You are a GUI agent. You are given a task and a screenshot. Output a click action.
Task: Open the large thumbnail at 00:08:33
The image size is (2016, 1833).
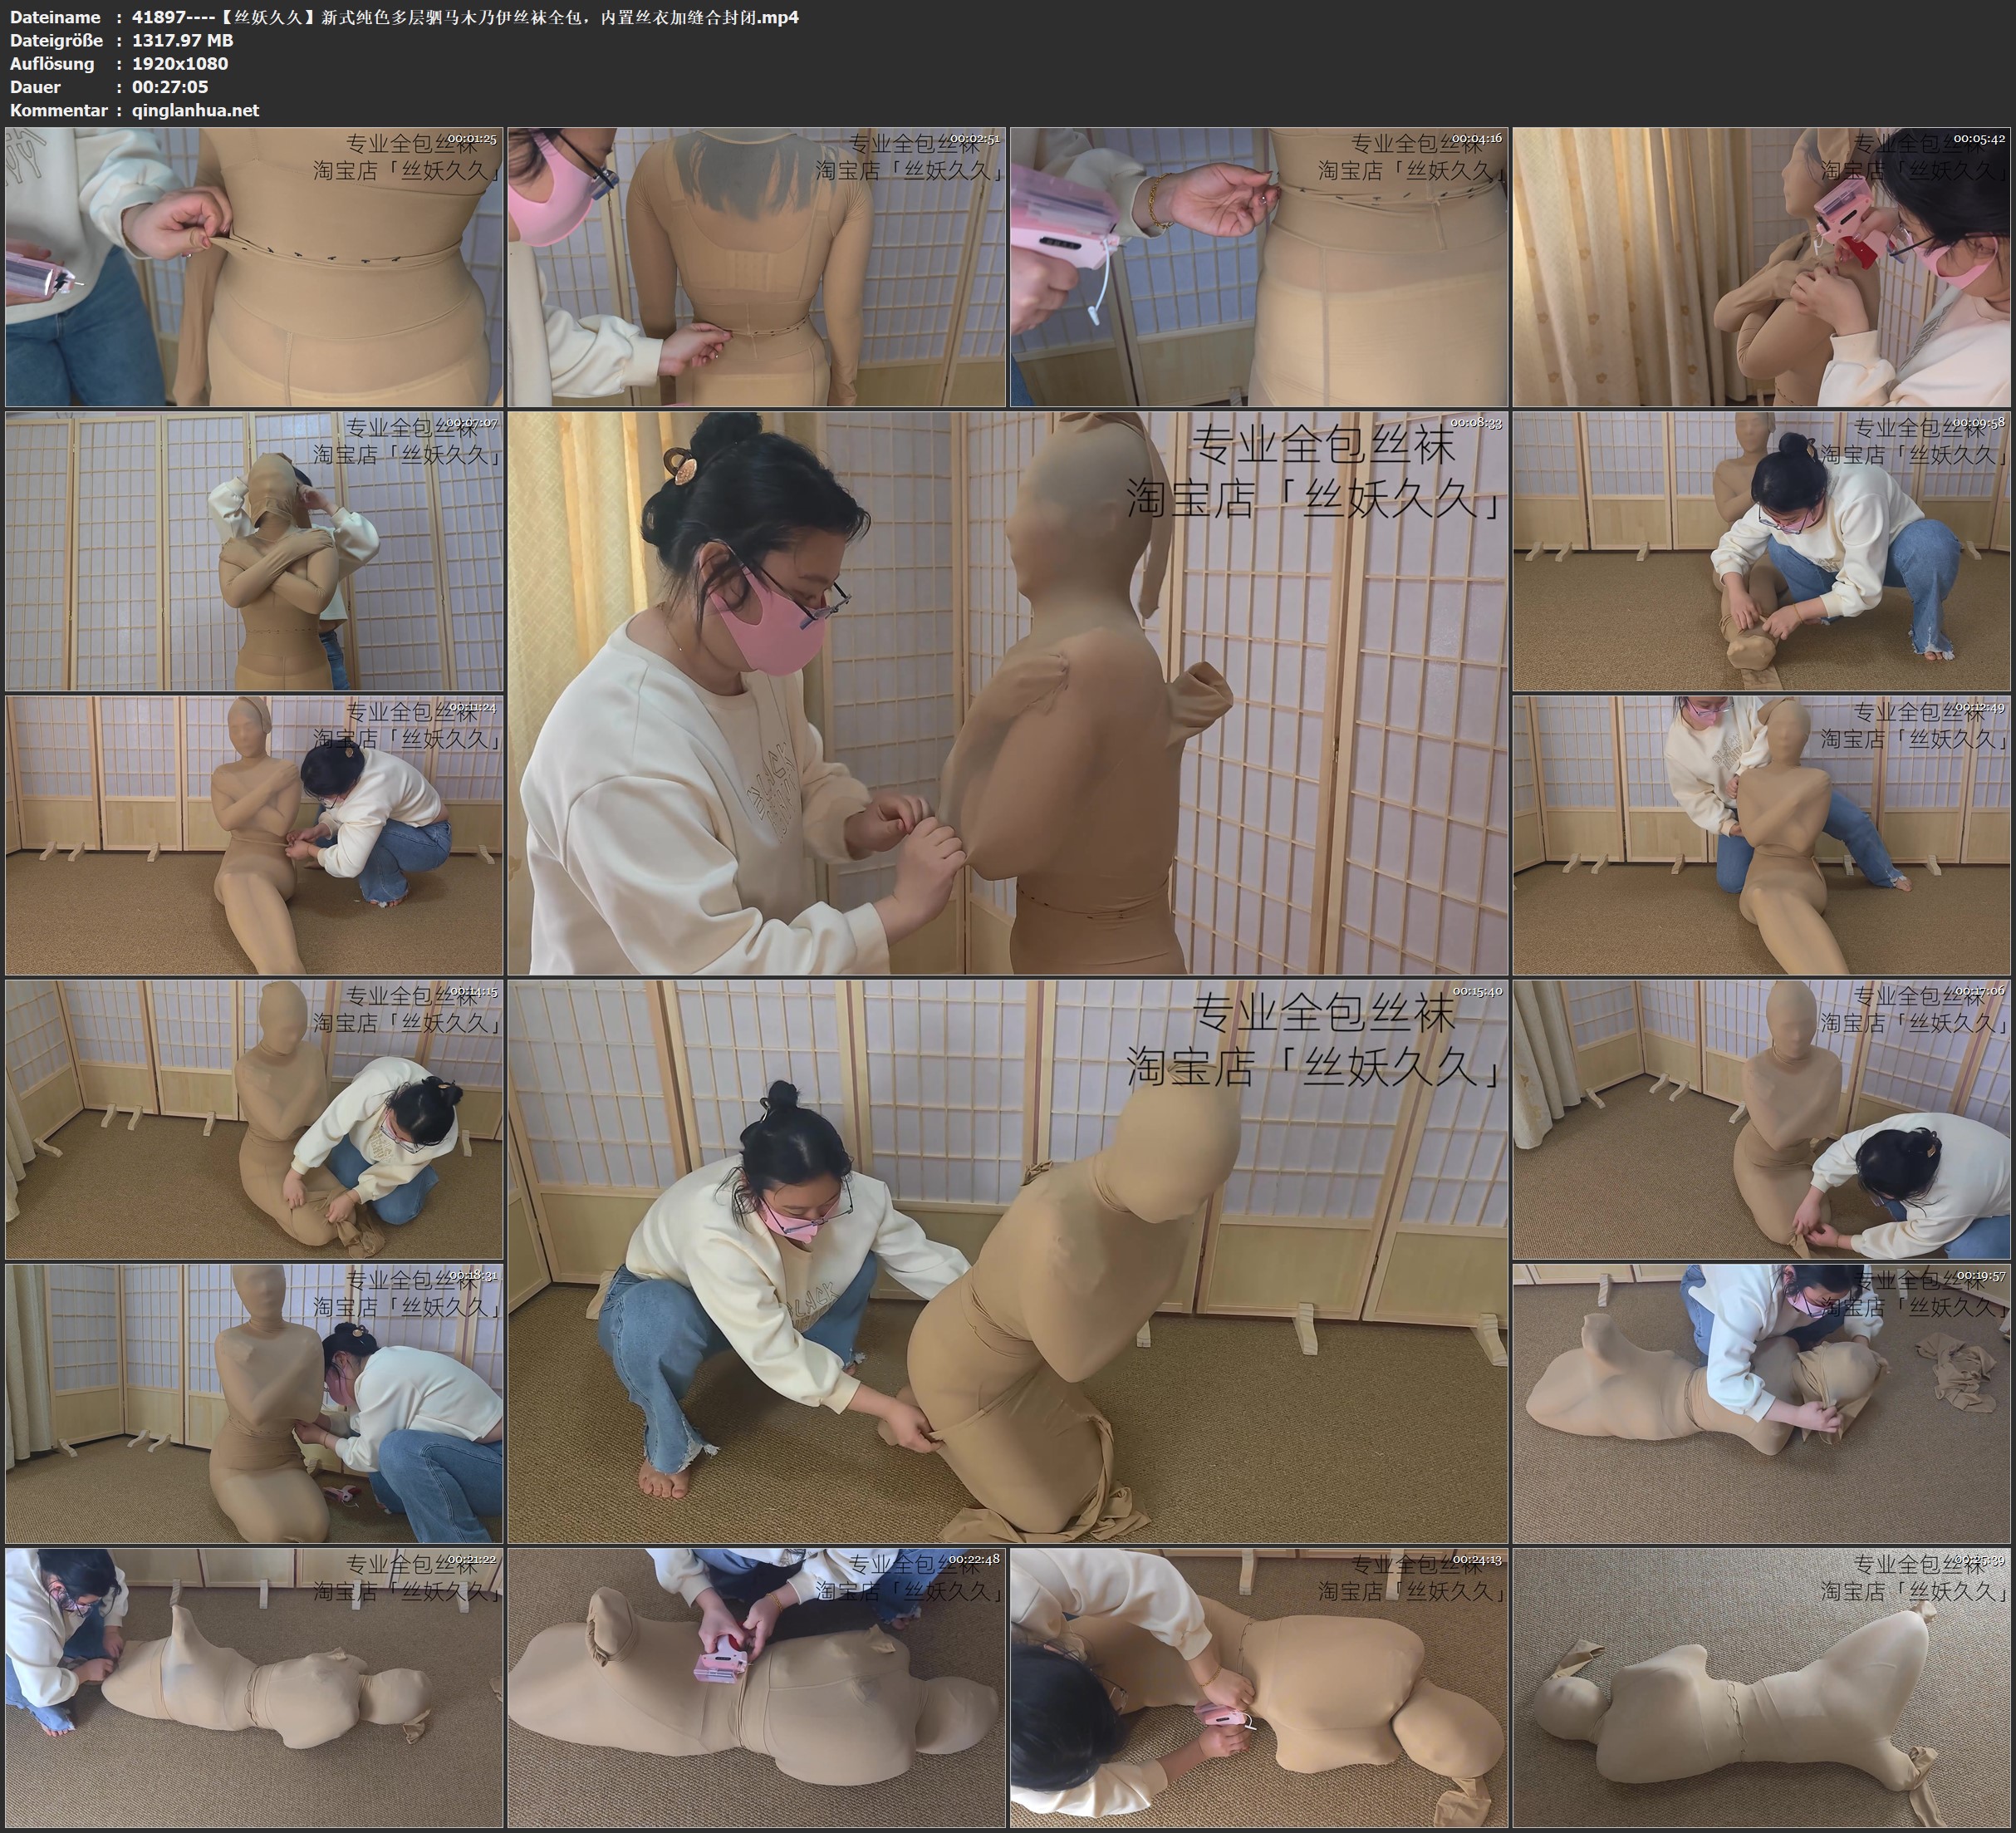[1008, 692]
